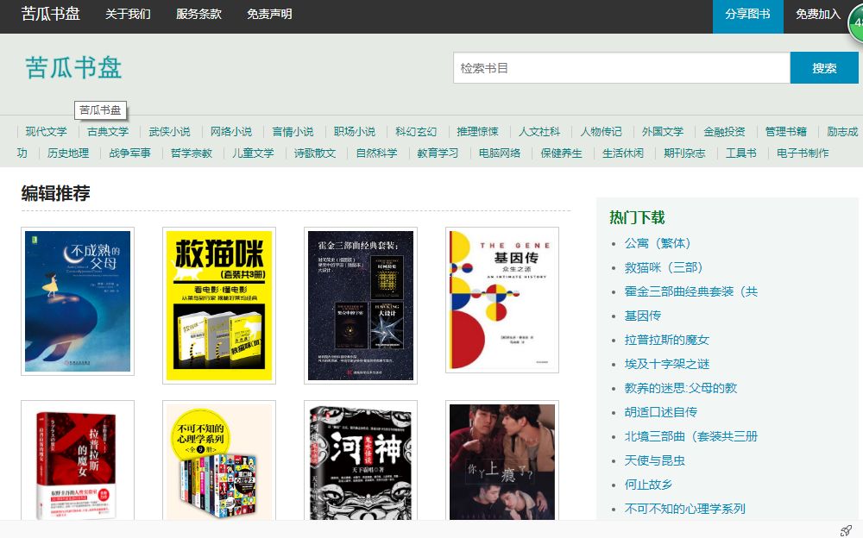Select the 教育学习 category
Image resolution: width=863 pixels, height=538 pixels.
pos(438,153)
